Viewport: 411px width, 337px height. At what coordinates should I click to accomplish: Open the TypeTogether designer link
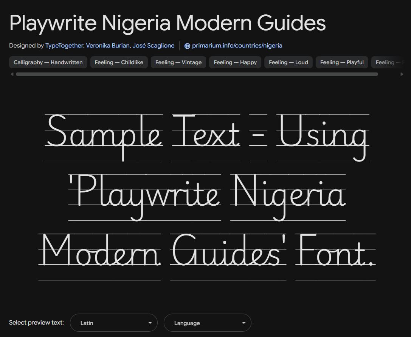pyautogui.click(x=64, y=46)
